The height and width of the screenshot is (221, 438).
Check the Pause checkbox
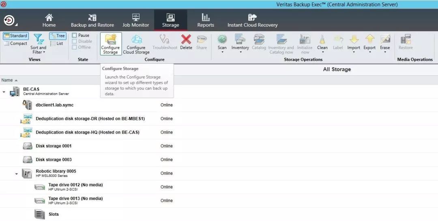(74, 35)
